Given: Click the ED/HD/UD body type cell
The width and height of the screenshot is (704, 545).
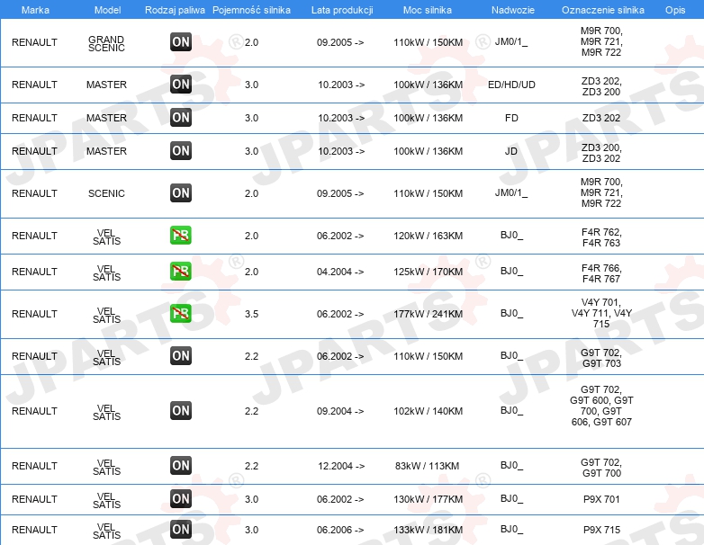Looking at the screenshot, I should click(511, 85).
